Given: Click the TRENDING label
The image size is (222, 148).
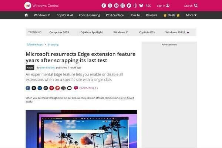Looking at the screenshot, I should tap(35, 33).
